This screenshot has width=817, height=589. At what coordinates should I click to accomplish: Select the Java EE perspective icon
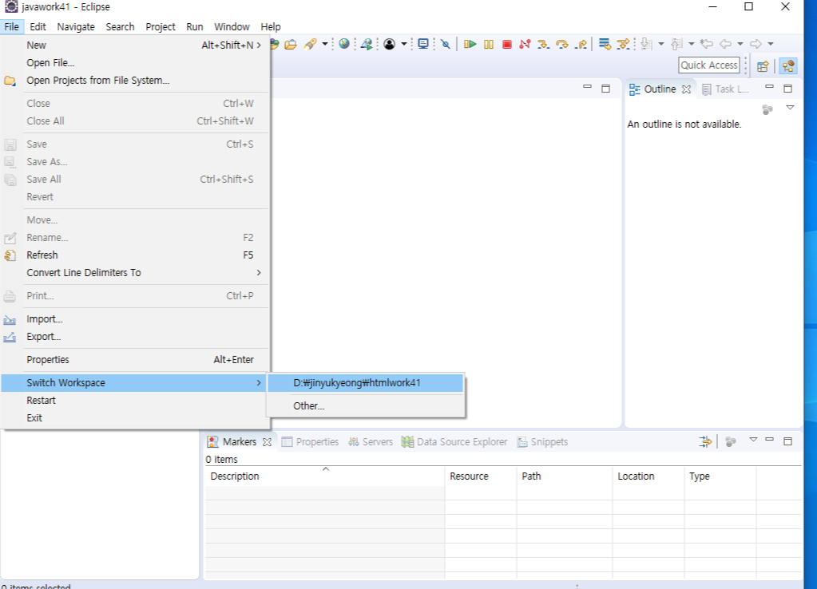click(788, 66)
